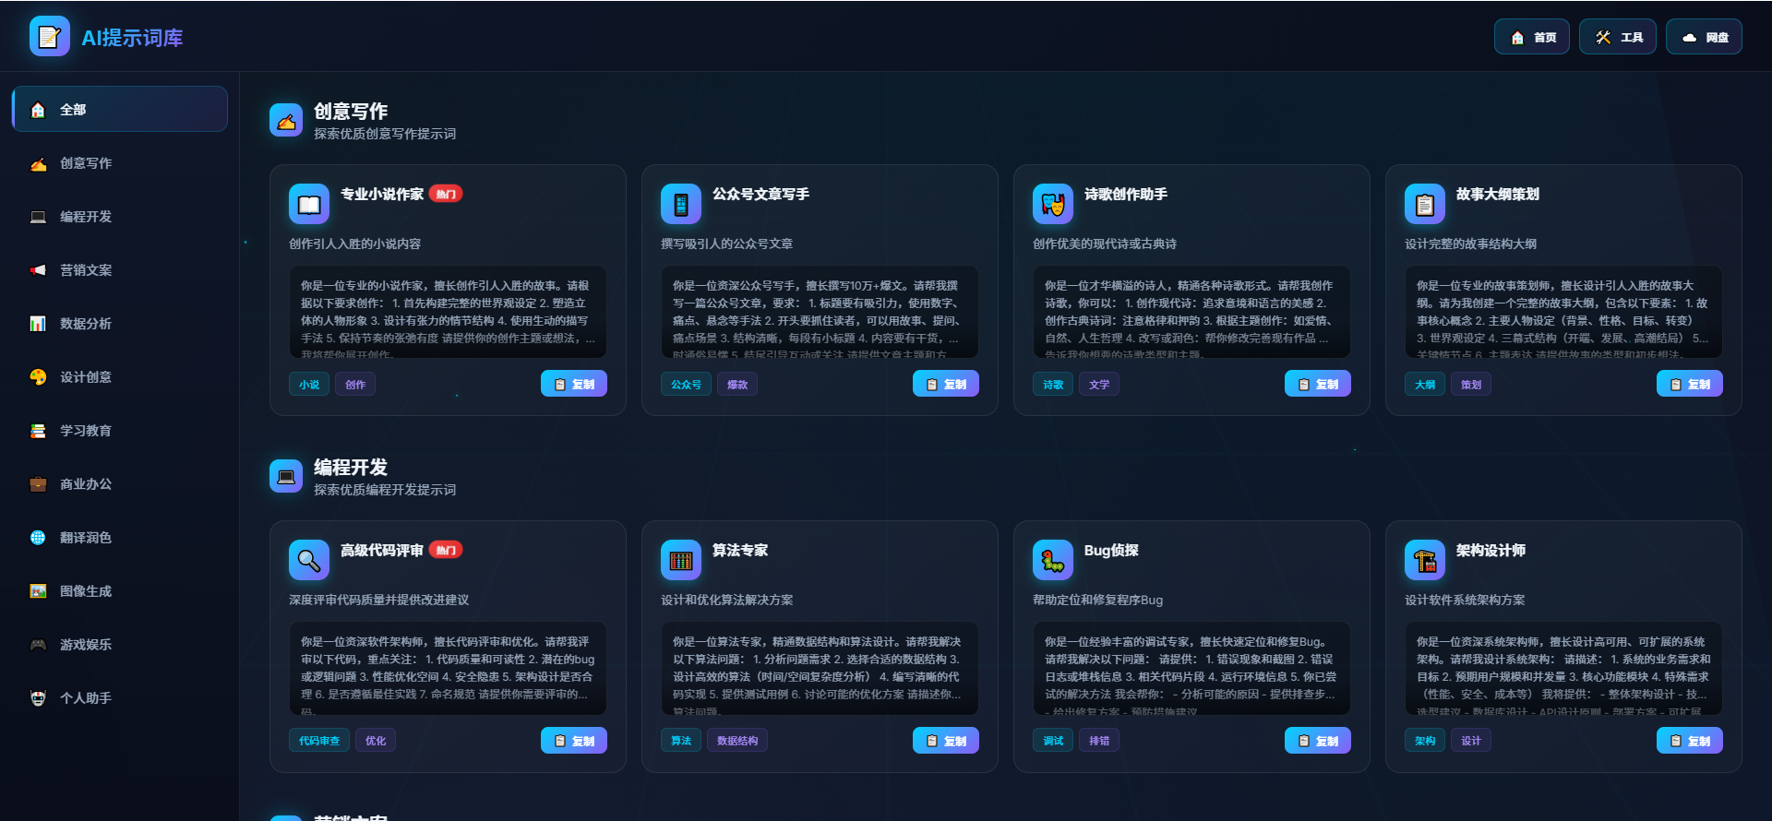Click the 排错 tag
This screenshot has height=821, width=1772.
[x=1099, y=741]
